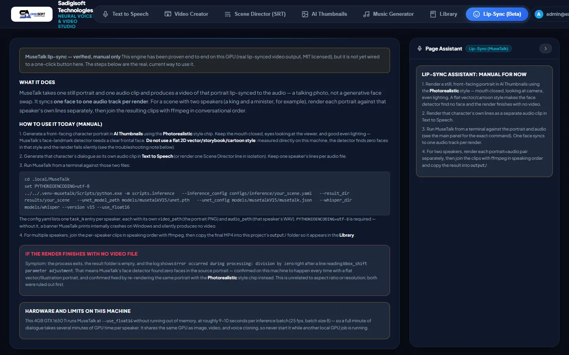Click the Sadigisoft Technologies brand title
This screenshot has width=569, height=355.
point(75,7)
